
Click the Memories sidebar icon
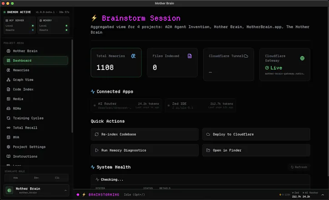click(x=8, y=70)
